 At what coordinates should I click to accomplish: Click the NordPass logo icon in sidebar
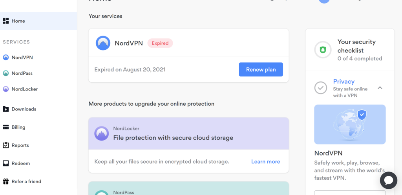point(5,73)
